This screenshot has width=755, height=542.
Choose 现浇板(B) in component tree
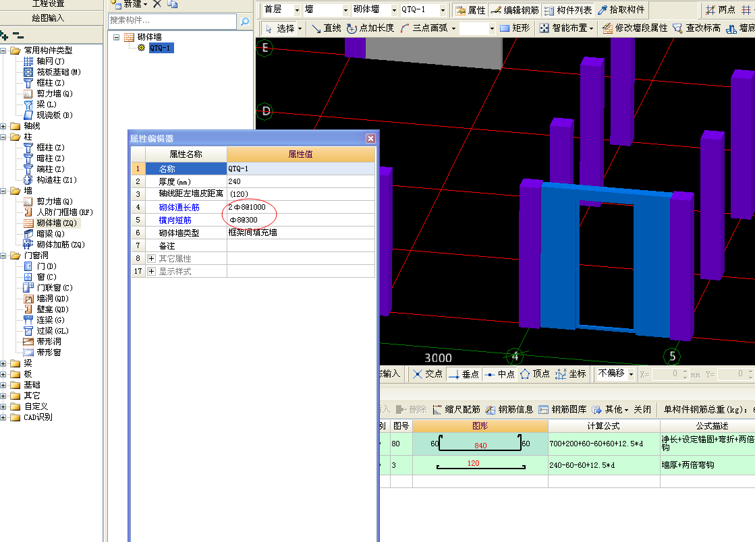click(x=55, y=115)
